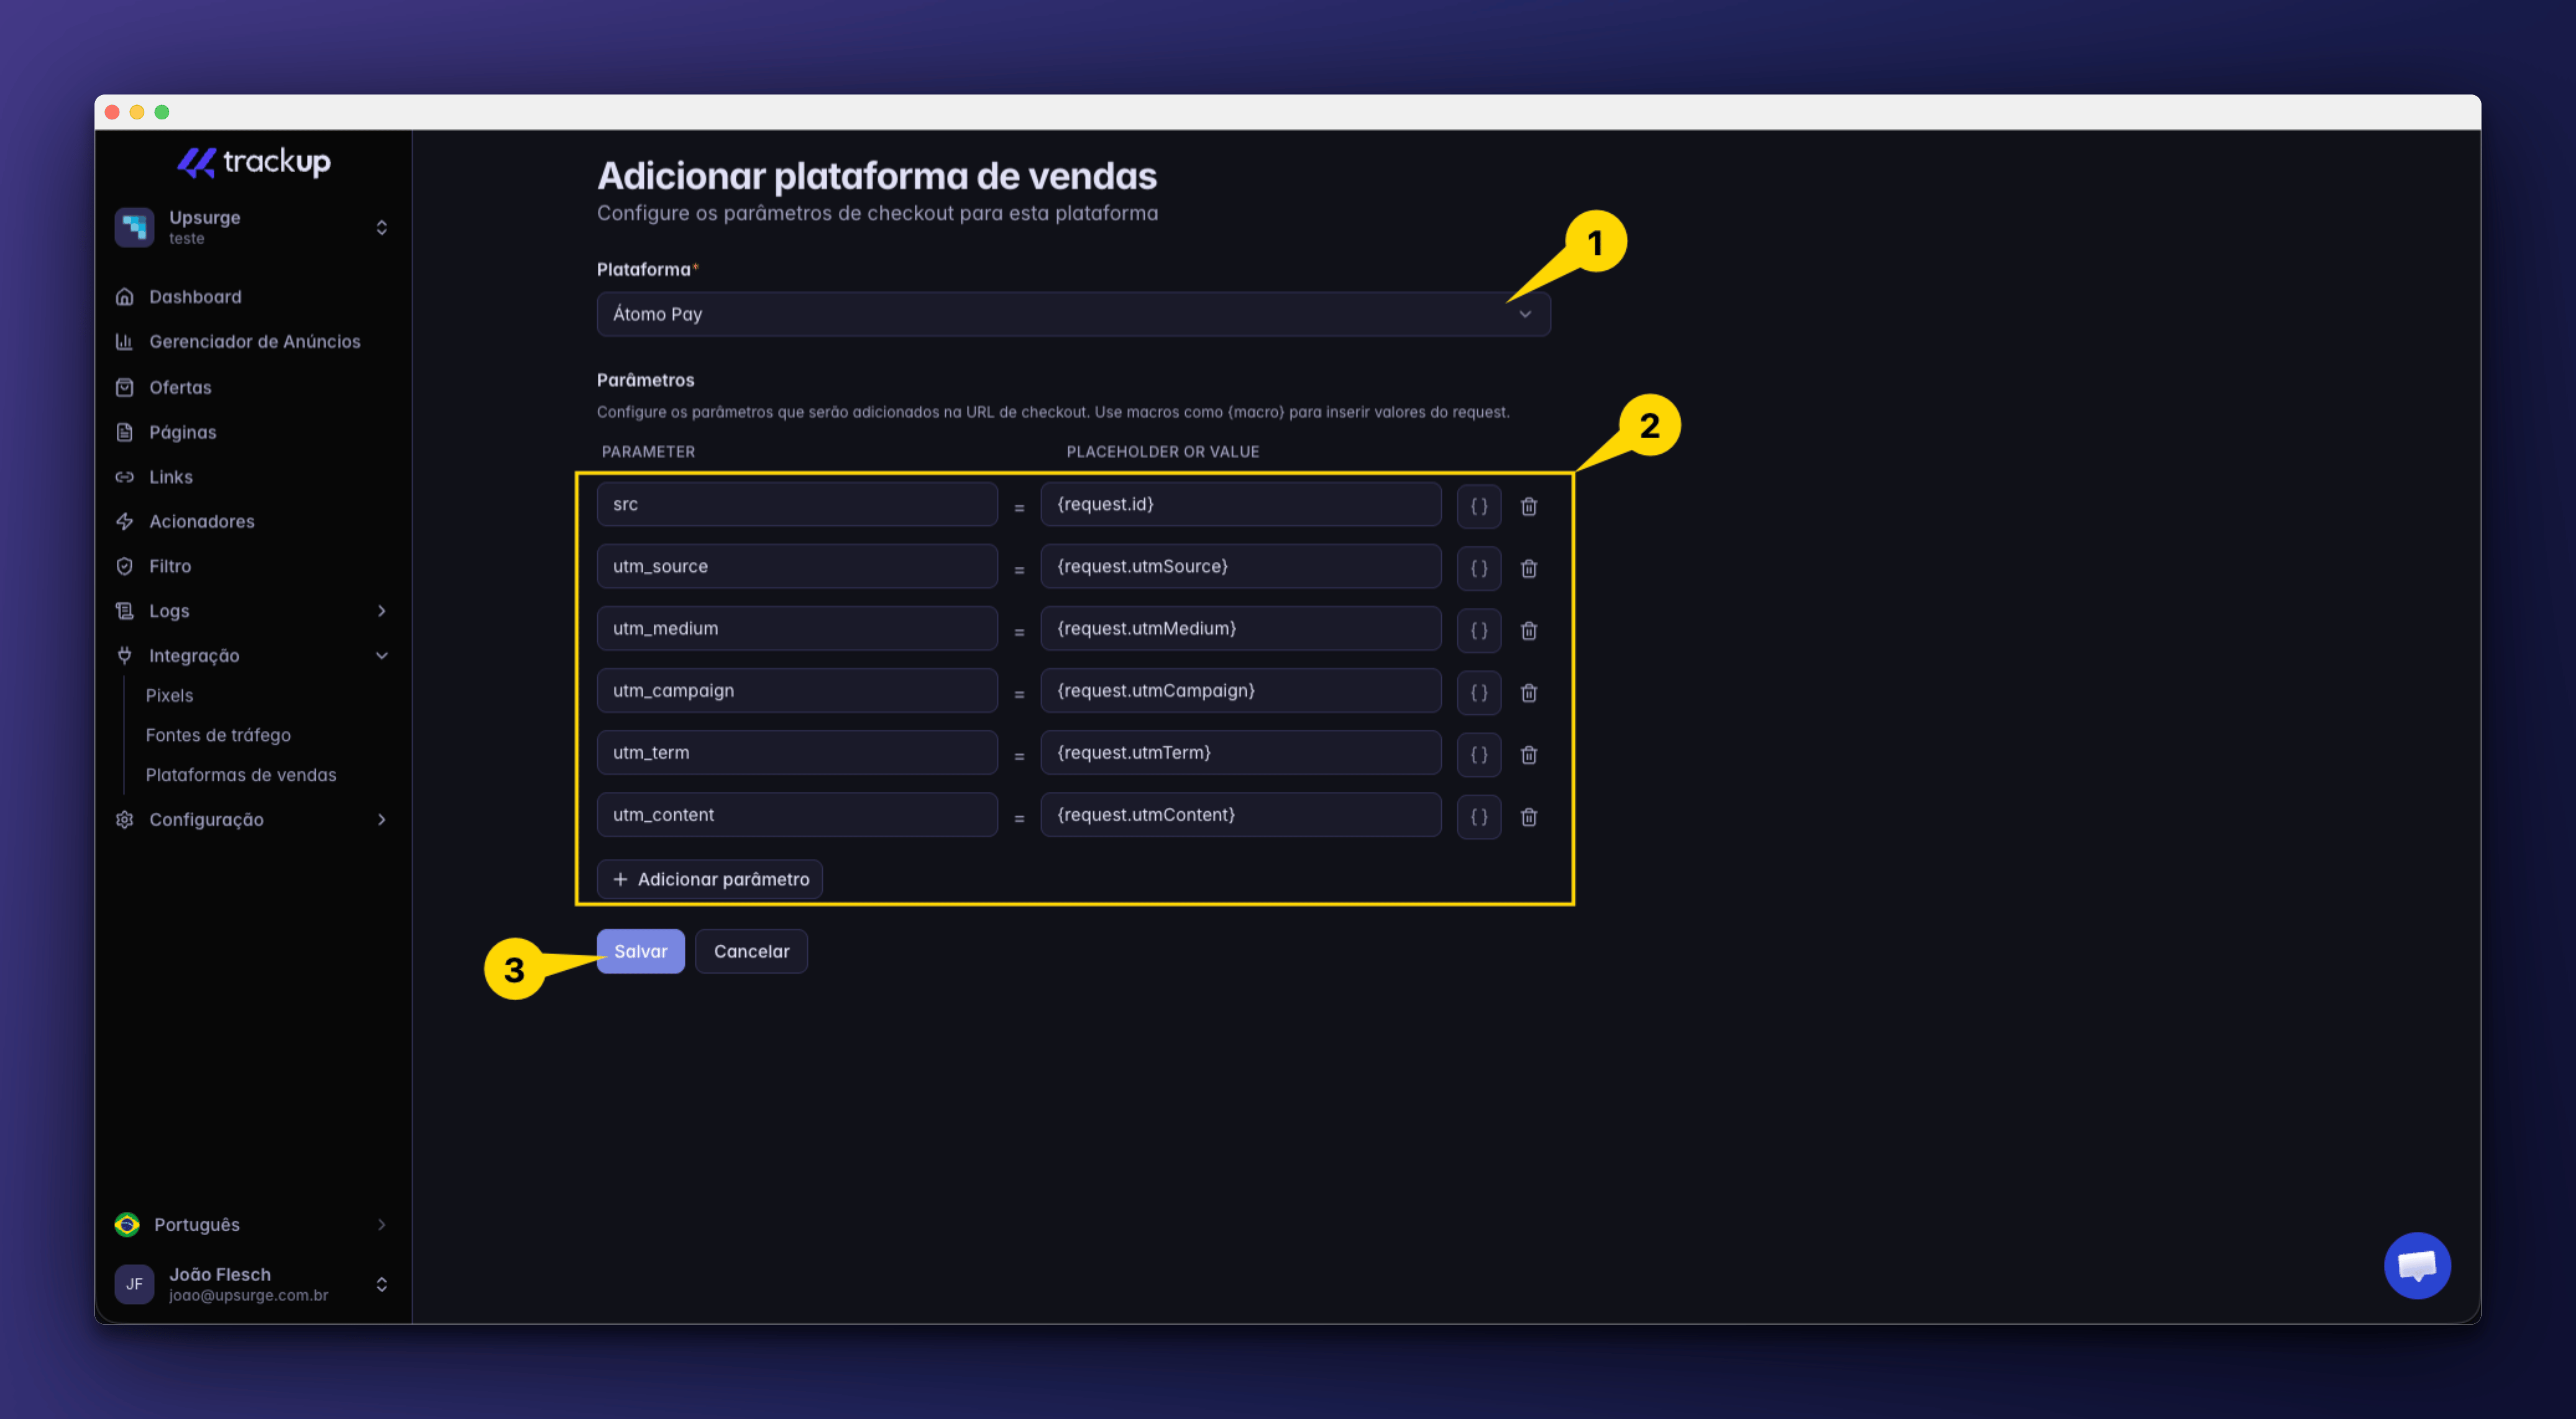Click the Integração plug icon

pos(125,656)
